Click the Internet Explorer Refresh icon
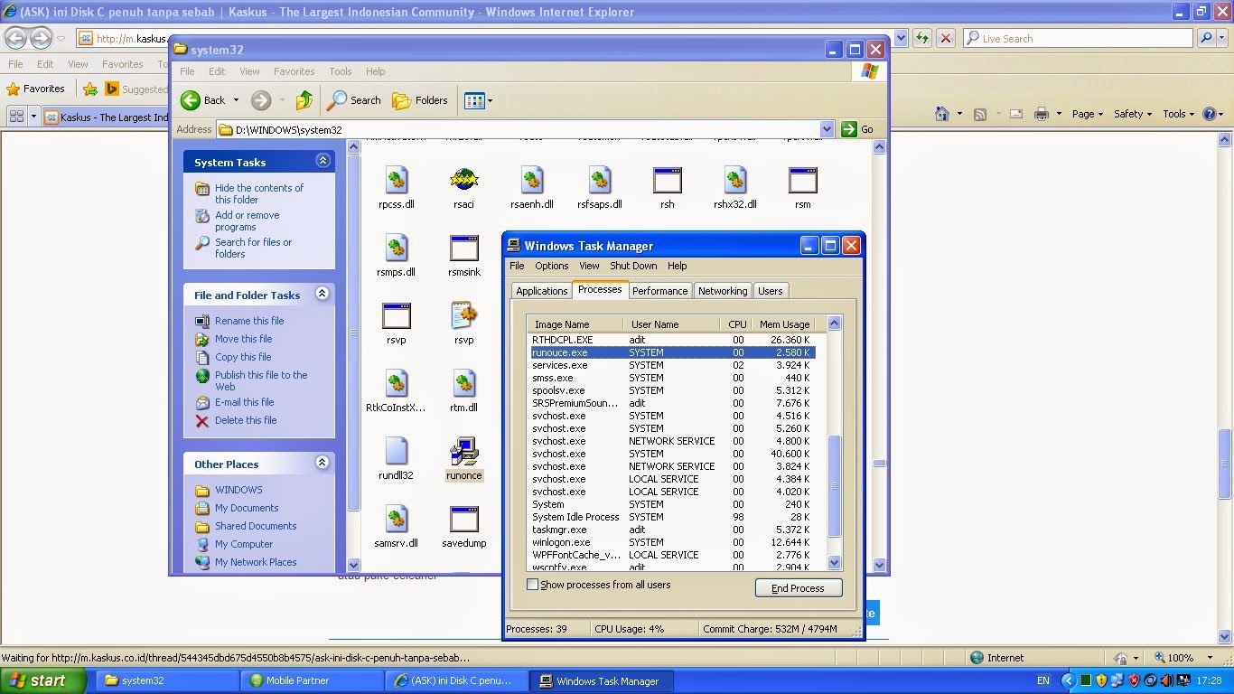The height and width of the screenshot is (694, 1234). point(921,38)
